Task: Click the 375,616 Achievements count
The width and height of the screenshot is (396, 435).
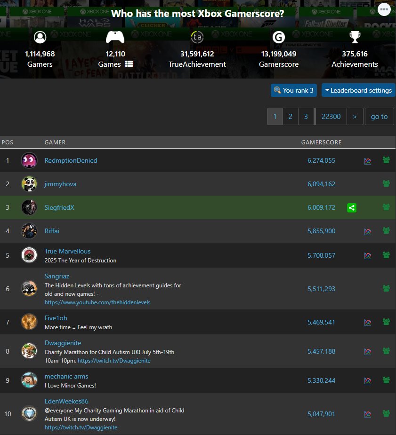Action: tap(355, 54)
